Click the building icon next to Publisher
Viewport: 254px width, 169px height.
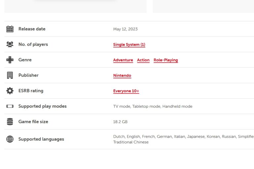[10, 75]
